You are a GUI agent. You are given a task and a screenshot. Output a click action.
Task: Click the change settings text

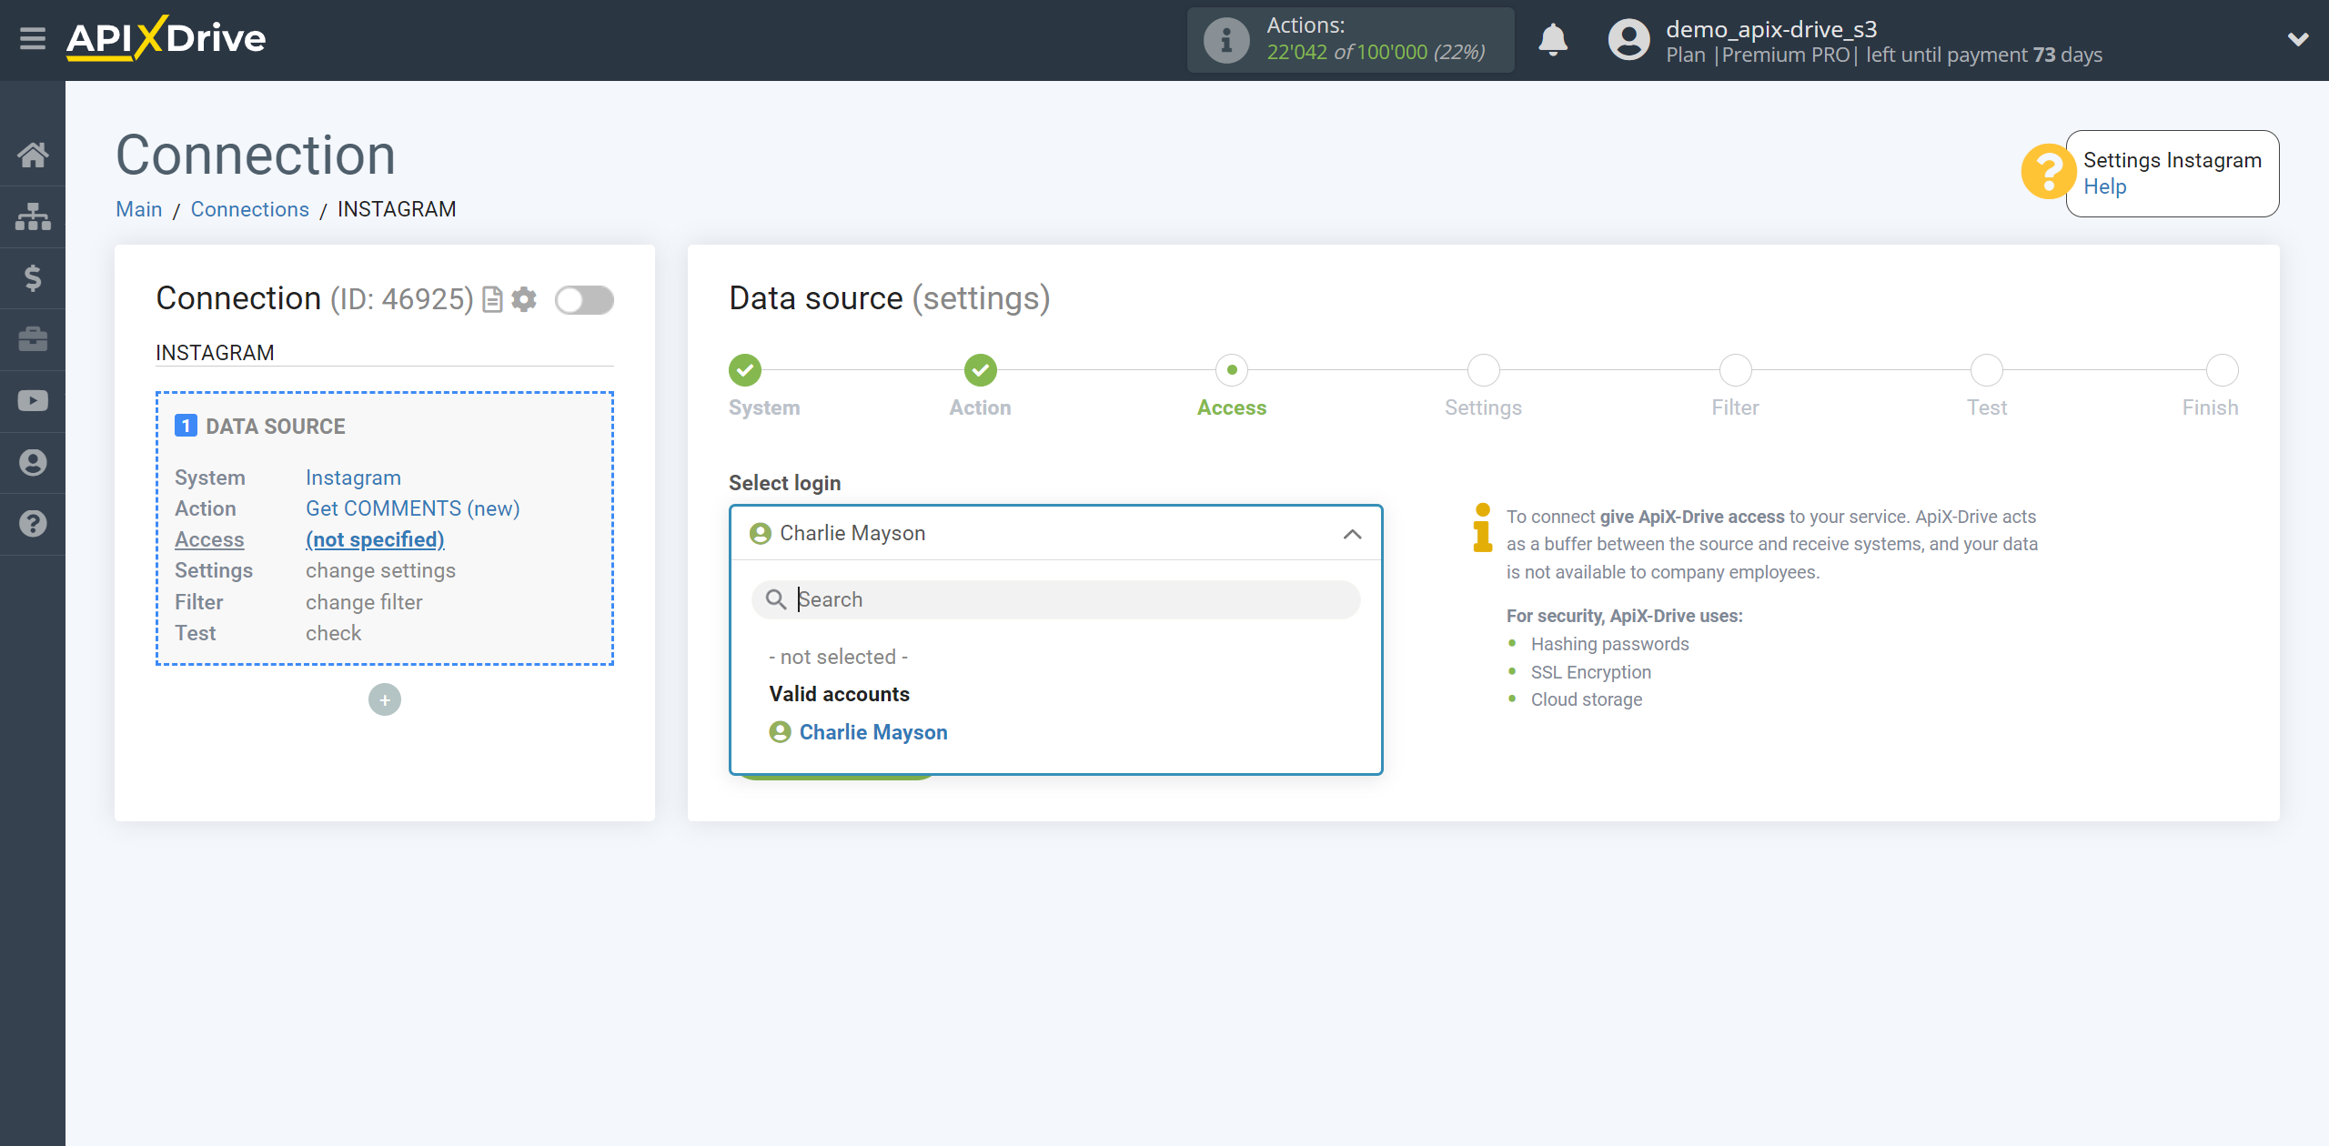(380, 571)
